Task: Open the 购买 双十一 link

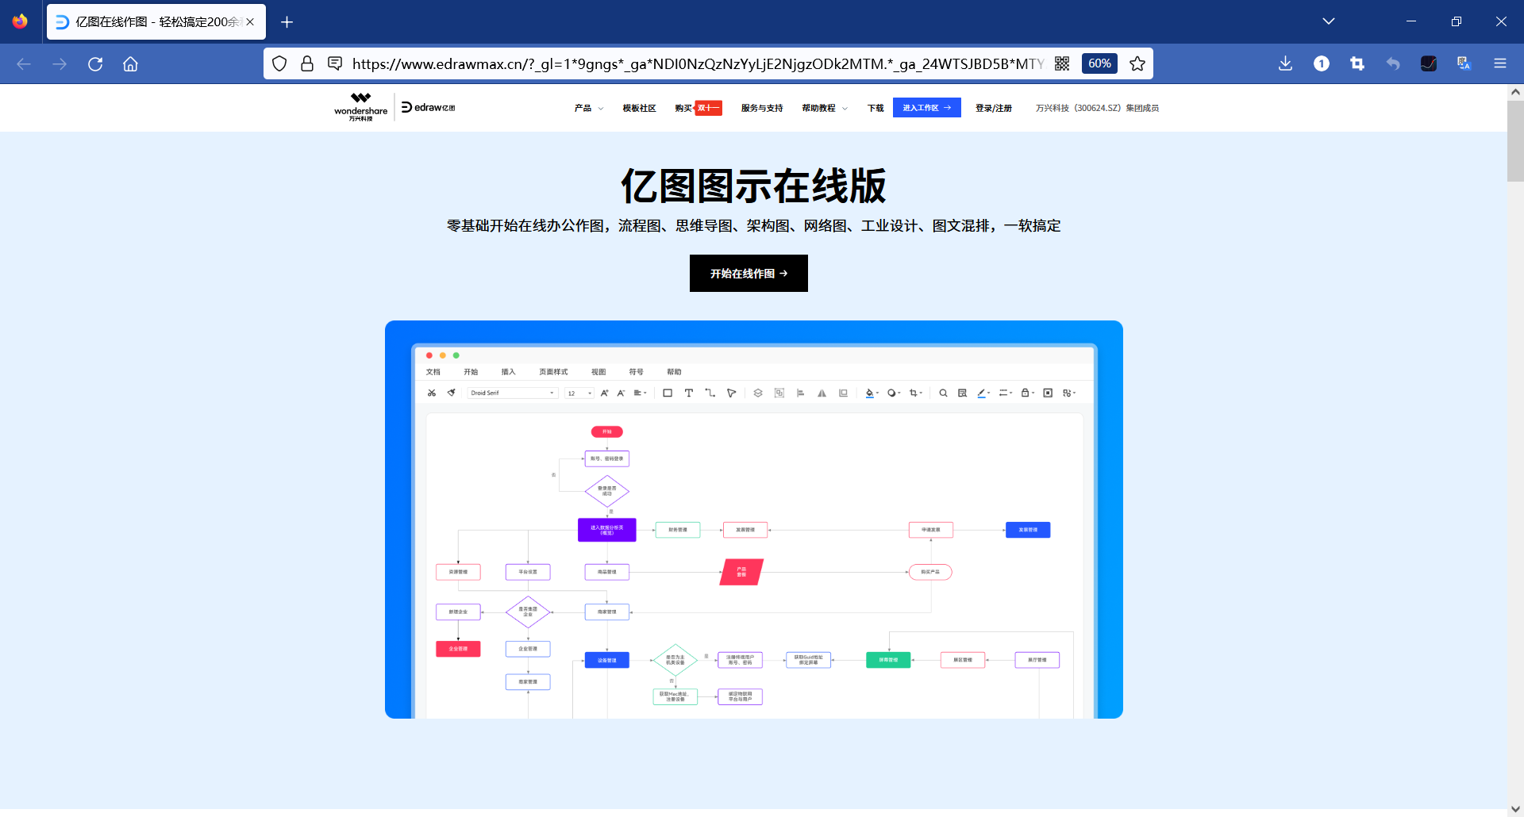Action: [x=698, y=108]
